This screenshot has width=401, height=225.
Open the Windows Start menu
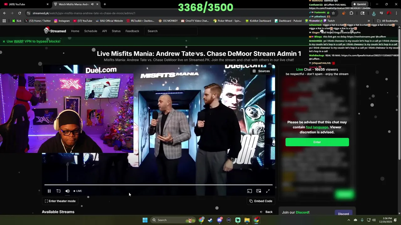click(x=145, y=220)
